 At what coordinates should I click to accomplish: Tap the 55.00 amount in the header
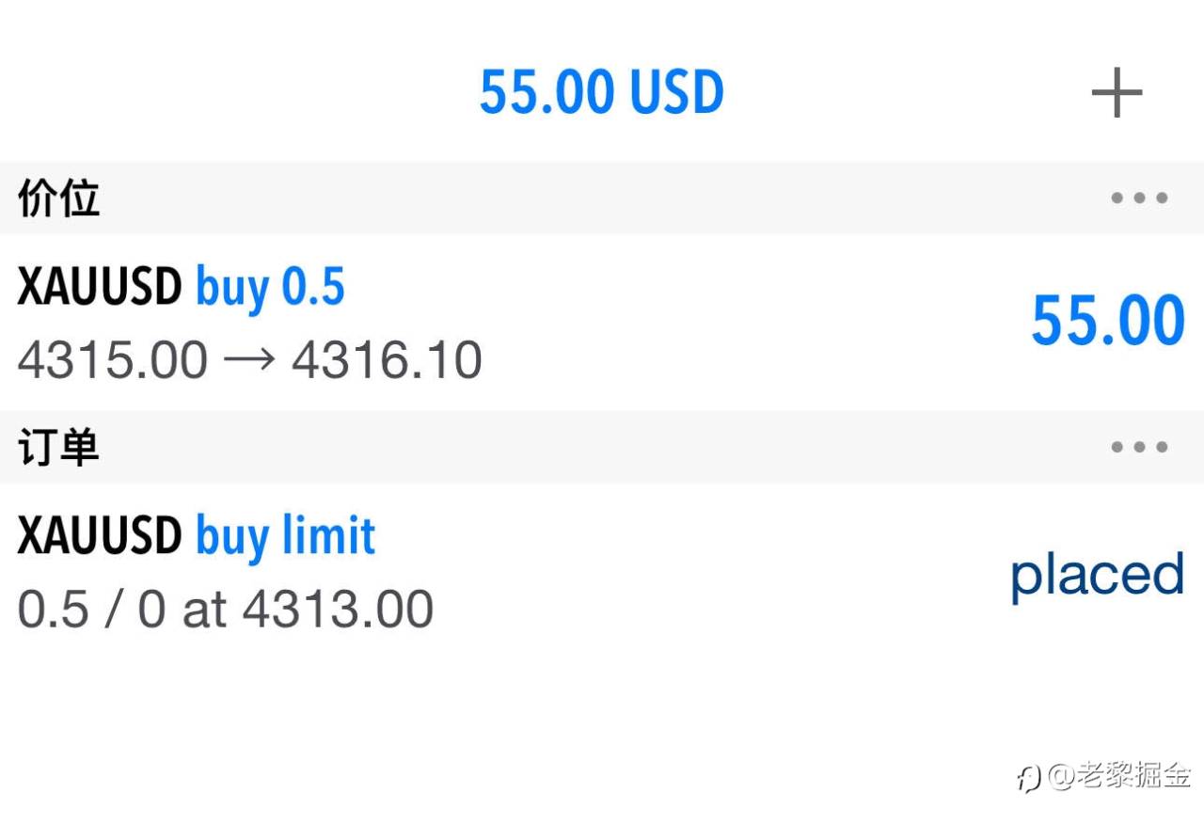[547, 92]
